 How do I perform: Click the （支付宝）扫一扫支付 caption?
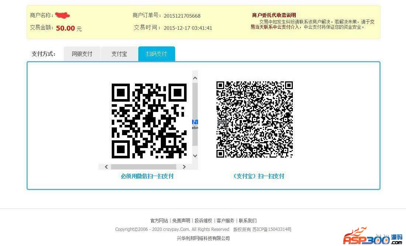258,176
